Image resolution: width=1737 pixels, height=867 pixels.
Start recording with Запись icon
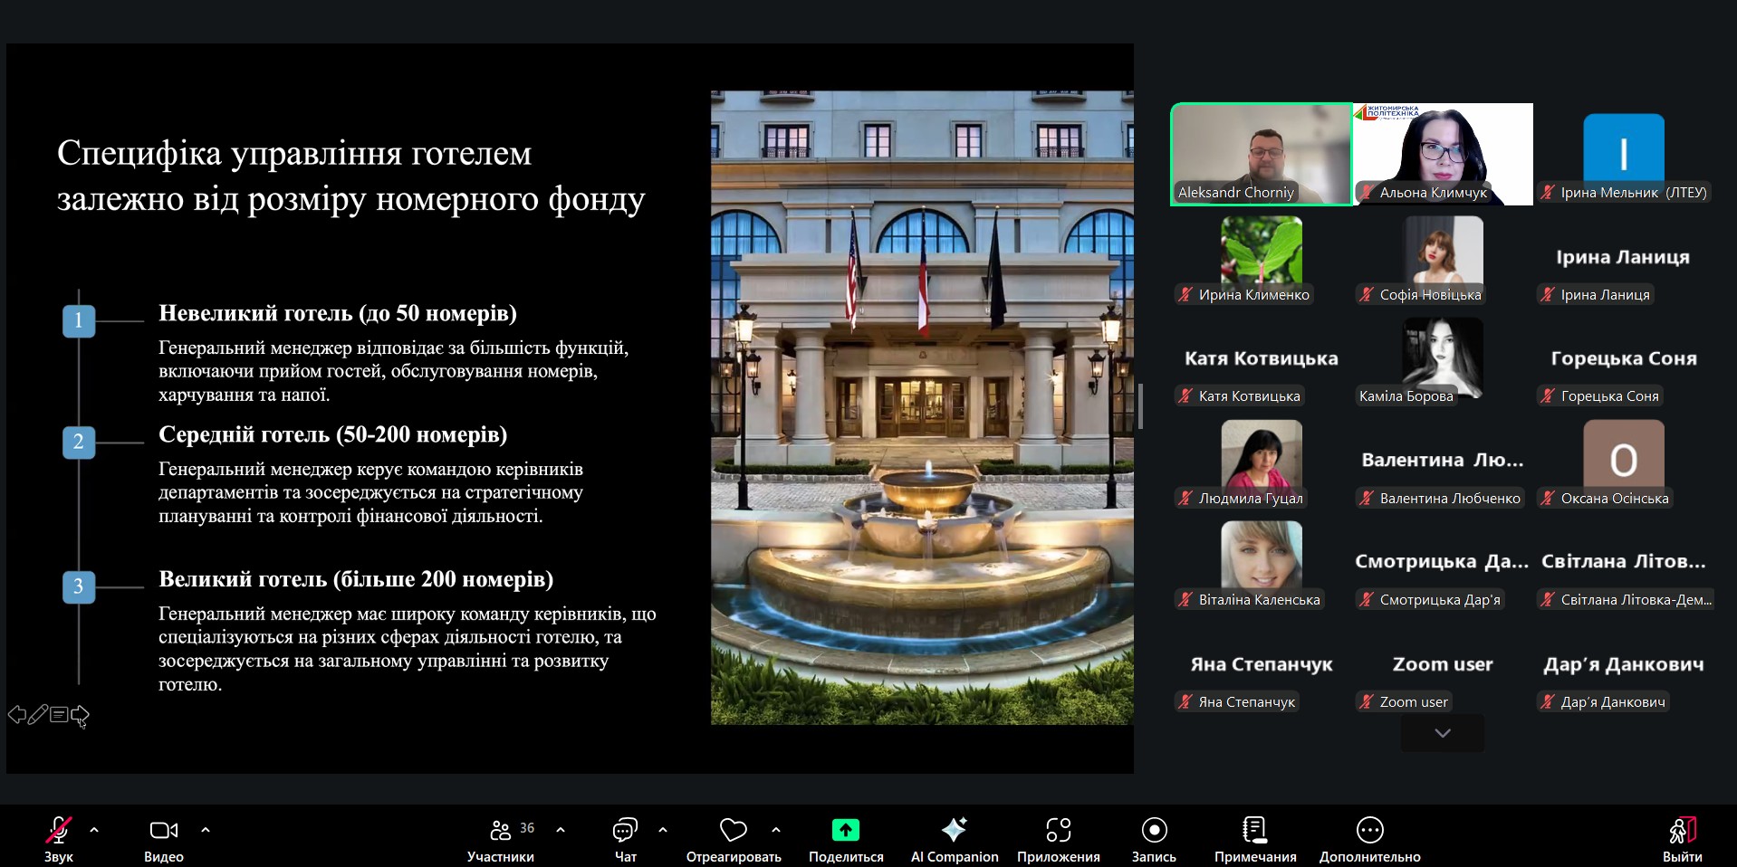click(x=1154, y=830)
